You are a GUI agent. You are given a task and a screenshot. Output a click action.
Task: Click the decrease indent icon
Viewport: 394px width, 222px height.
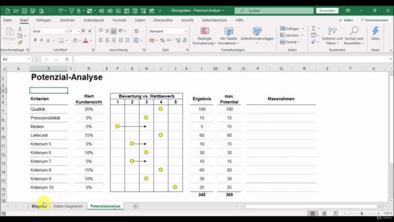pos(121,40)
